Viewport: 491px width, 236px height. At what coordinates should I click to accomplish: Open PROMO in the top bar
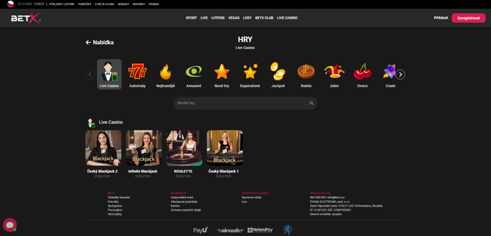pyautogui.click(x=154, y=4)
